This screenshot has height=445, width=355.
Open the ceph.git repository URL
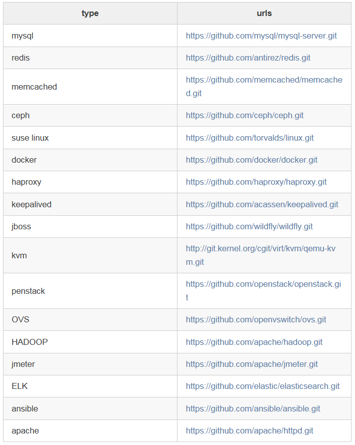pos(244,116)
